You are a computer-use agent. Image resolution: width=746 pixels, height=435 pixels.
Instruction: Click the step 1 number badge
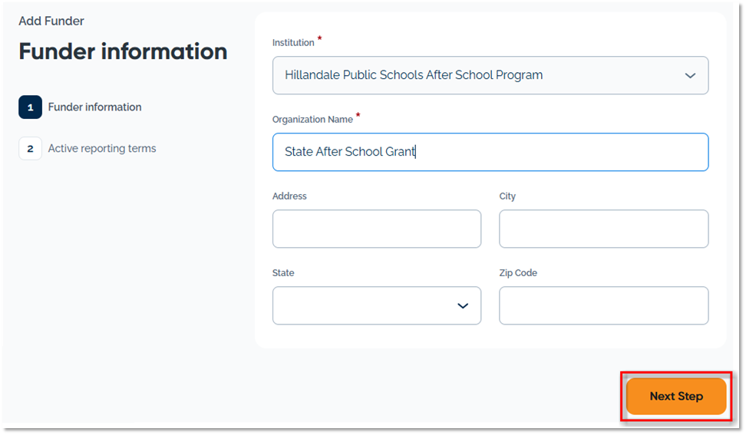(30, 107)
